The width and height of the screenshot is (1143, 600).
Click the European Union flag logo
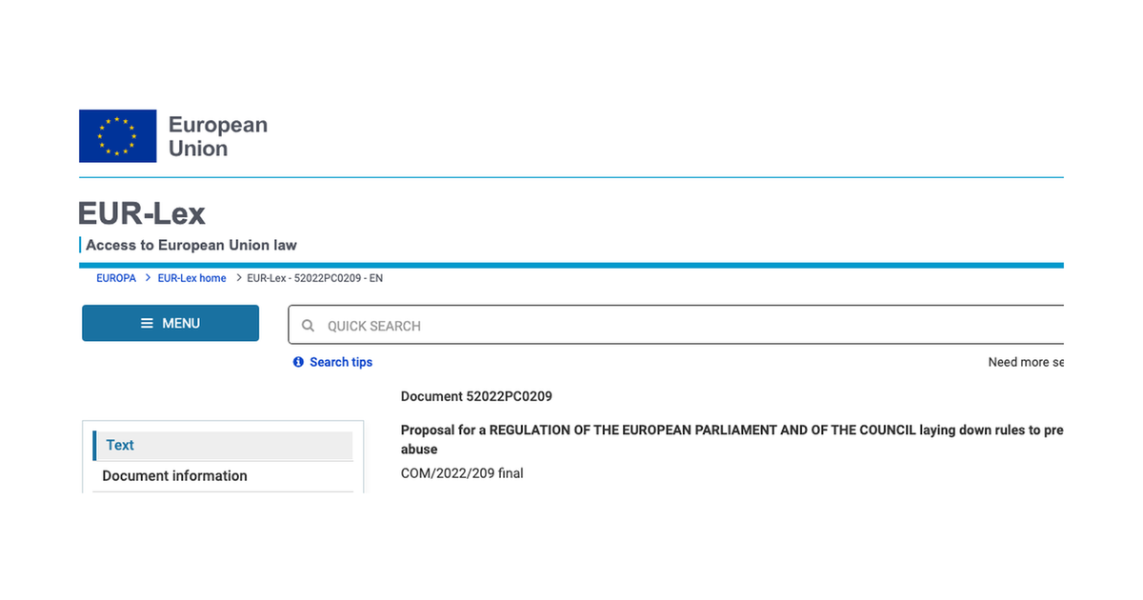[x=117, y=136]
